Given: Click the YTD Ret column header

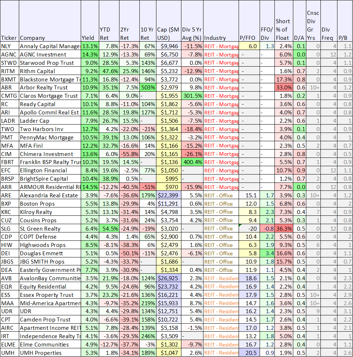Looking at the screenshot, I should click(109, 21).
